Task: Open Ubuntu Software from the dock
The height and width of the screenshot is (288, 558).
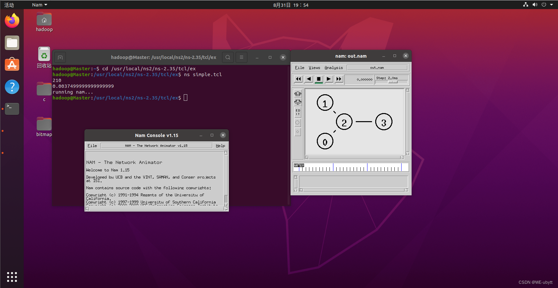Action: [12, 64]
